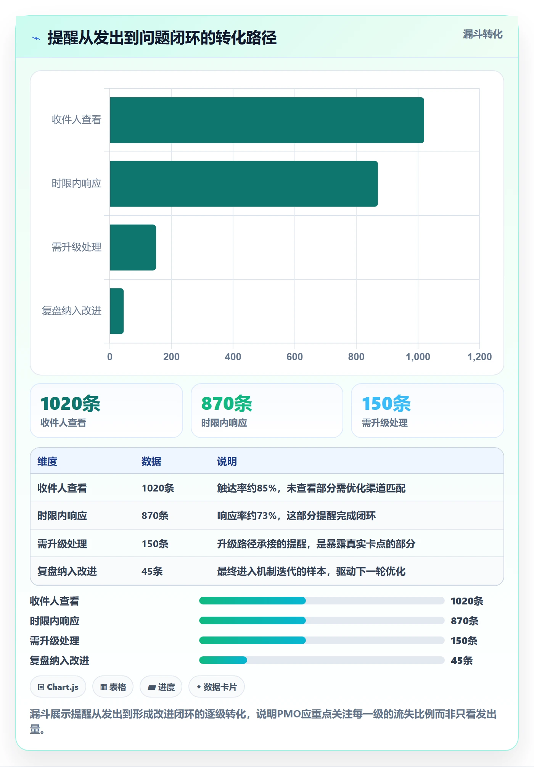Image resolution: width=534 pixels, height=767 pixels.
Task: Select the 45条 table cell
Action: [x=152, y=571]
